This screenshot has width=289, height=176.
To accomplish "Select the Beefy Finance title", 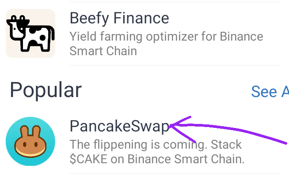I will tap(119, 19).
